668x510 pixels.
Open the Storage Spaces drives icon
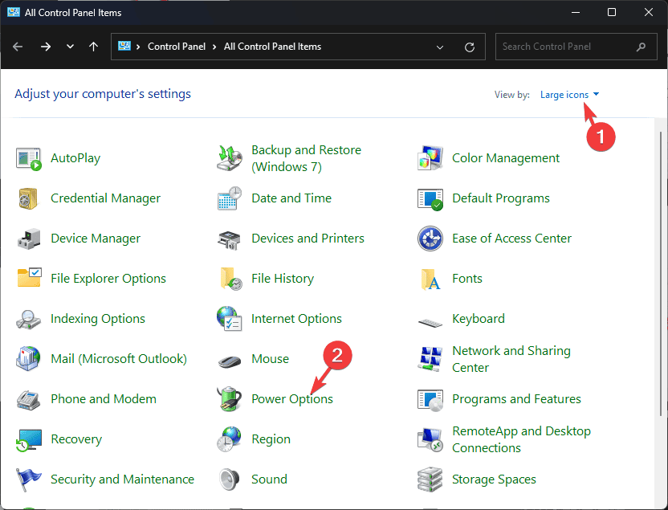point(430,479)
